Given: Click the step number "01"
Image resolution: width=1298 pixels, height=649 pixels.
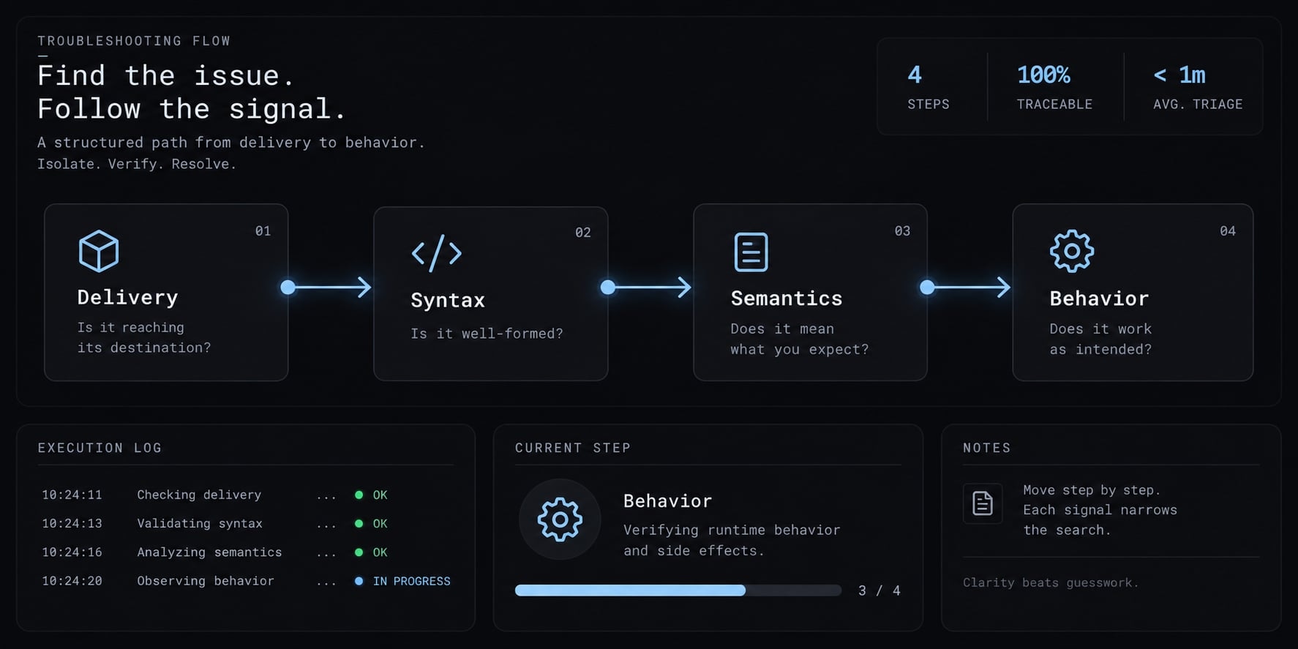Looking at the screenshot, I should pyautogui.click(x=263, y=231).
